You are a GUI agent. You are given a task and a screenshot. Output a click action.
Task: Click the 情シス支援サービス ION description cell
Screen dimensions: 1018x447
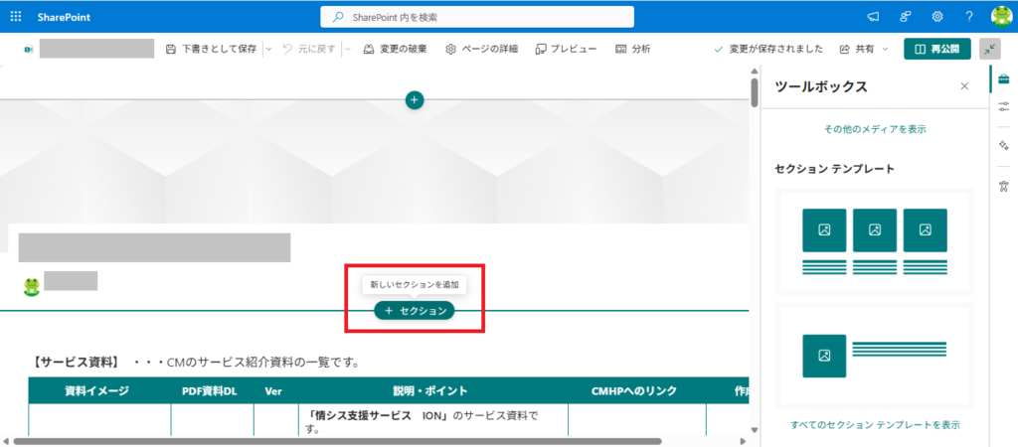pyautogui.click(x=431, y=420)
